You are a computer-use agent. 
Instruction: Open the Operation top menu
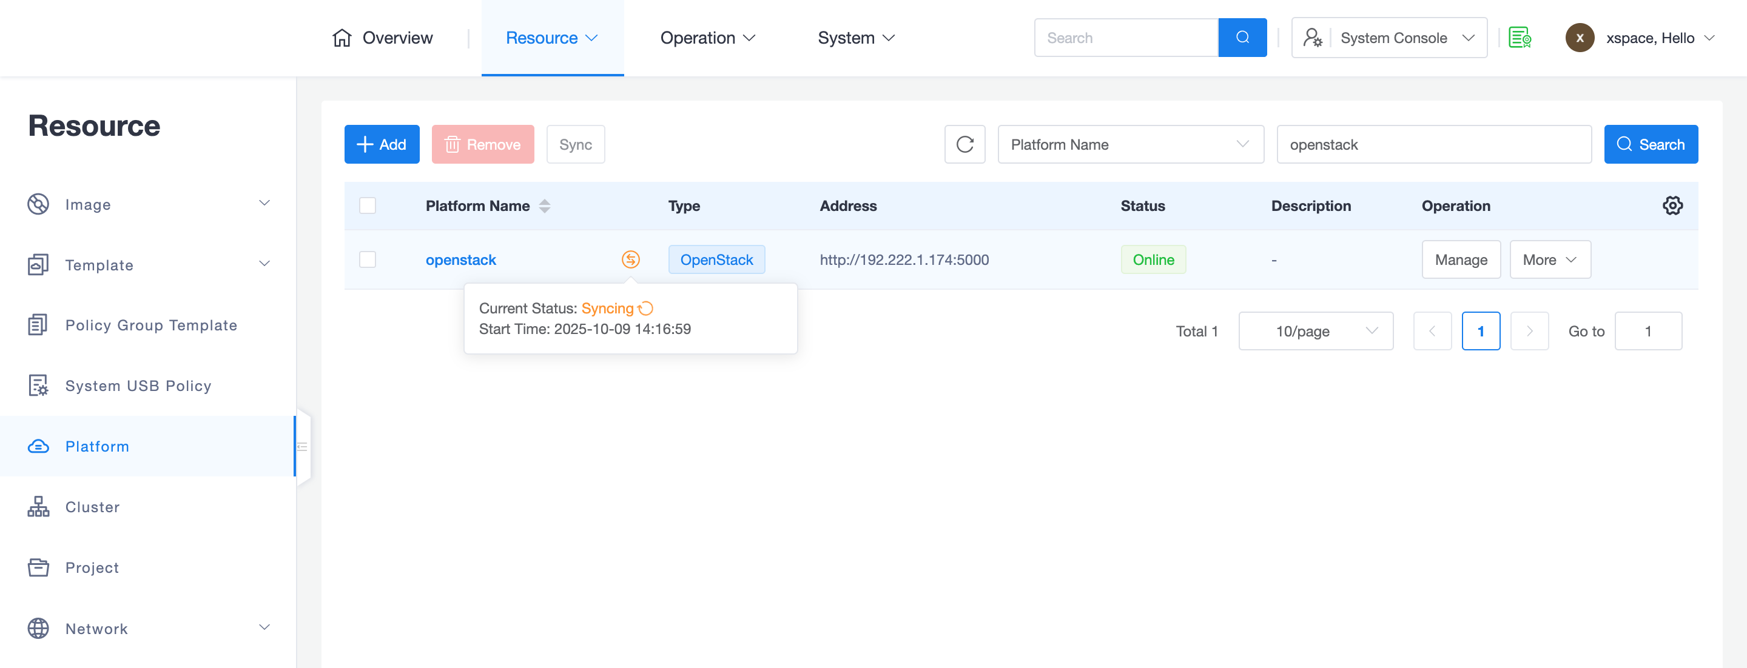707,38
